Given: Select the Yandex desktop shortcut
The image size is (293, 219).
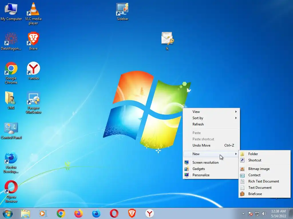Looking at the screenshot, I should click(33, 71).
